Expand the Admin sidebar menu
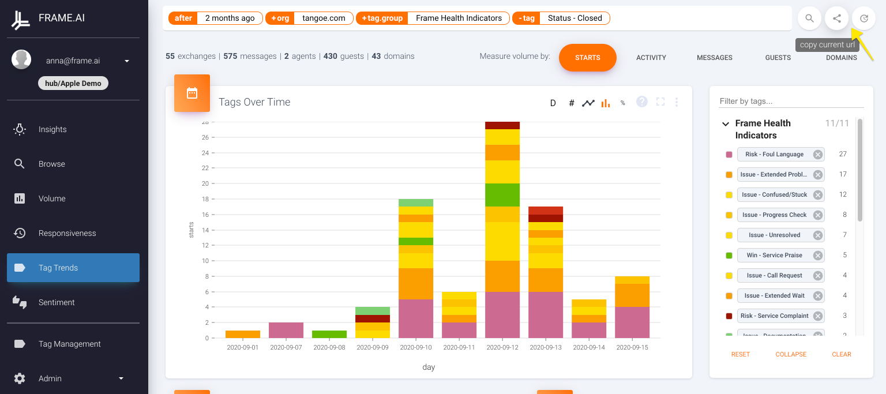The width and height of the screenshot is (886, 394). [121, 378]
